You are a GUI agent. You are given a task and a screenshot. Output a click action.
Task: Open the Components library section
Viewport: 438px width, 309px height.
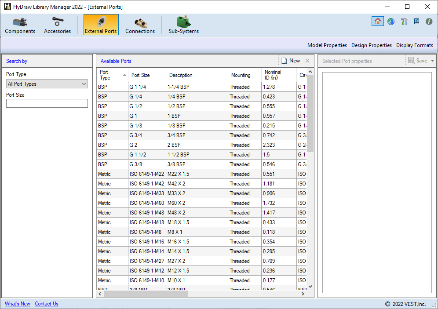point(20,25)
